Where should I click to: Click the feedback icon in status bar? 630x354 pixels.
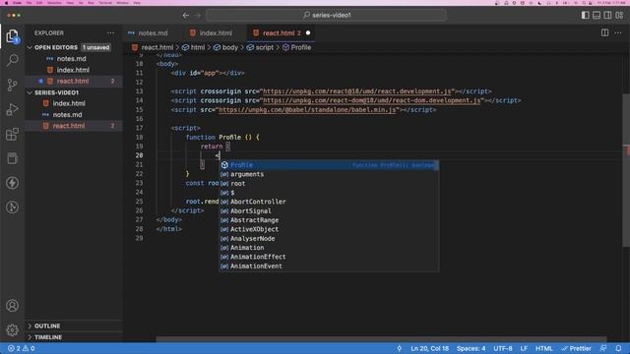(x=603, y=348)
